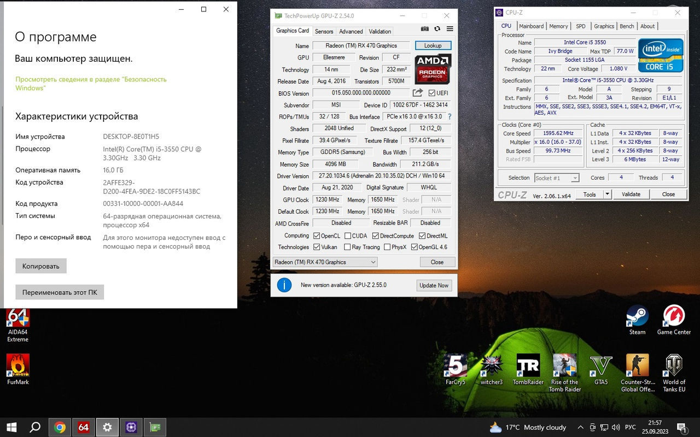
Task: Select the World of Tanks EU icon
Action: [674, 373]
